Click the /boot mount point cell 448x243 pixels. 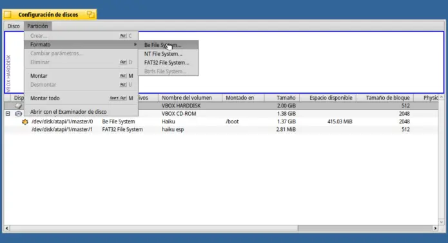(232, 122)
